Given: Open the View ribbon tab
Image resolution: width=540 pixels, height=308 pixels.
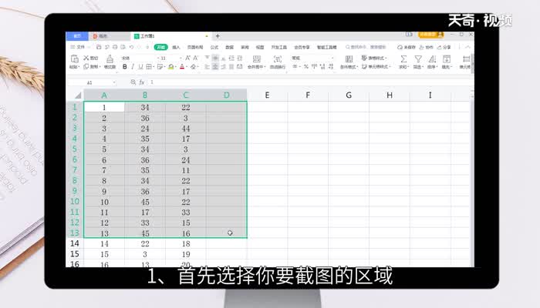Looking at the screenshot, I should pyautogui.click(x=260, y=47).
